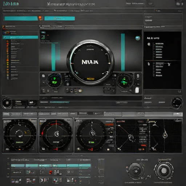Click the orange round button between the teal bars
The width and height of the screenshot is (186, 186).
(40, 18)
